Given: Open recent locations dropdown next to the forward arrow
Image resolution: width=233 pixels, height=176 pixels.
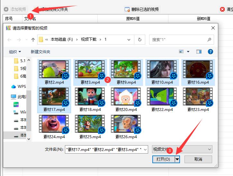Looking at the screenshot, I should pos(26,39).
